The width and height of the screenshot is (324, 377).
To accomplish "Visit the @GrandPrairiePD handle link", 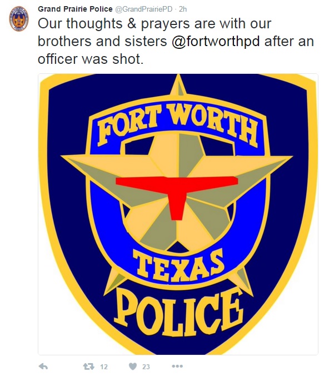I will (144, 9).
